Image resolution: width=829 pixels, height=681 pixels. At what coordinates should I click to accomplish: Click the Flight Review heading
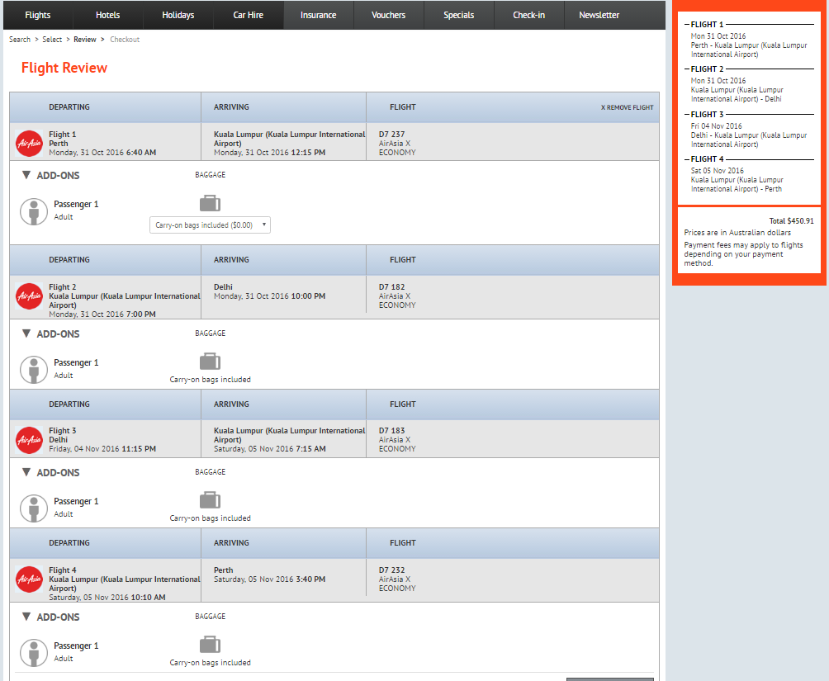pyautogui.click(x=64, y=68)
